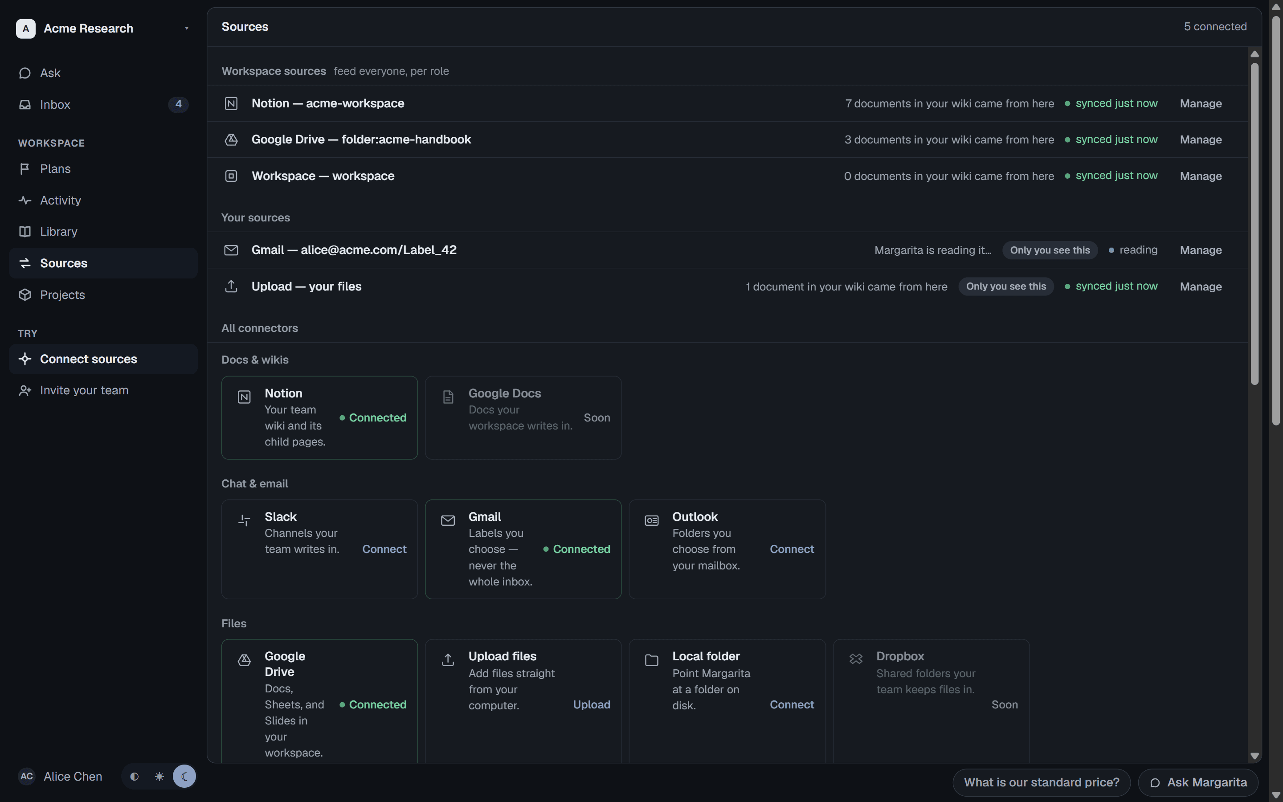Click the Connect sources sparkle icon
The width and height of the screenshot is (1283, 802).
click(x=25, y=359)
